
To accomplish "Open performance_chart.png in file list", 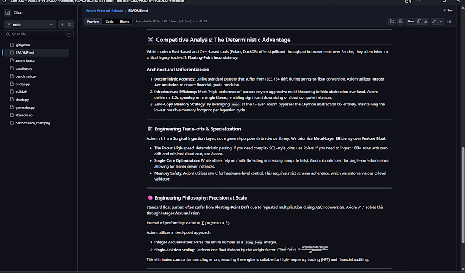I will (33, 123).
